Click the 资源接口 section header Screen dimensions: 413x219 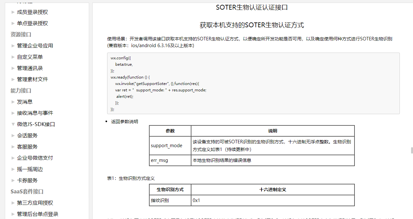[21, 35]
